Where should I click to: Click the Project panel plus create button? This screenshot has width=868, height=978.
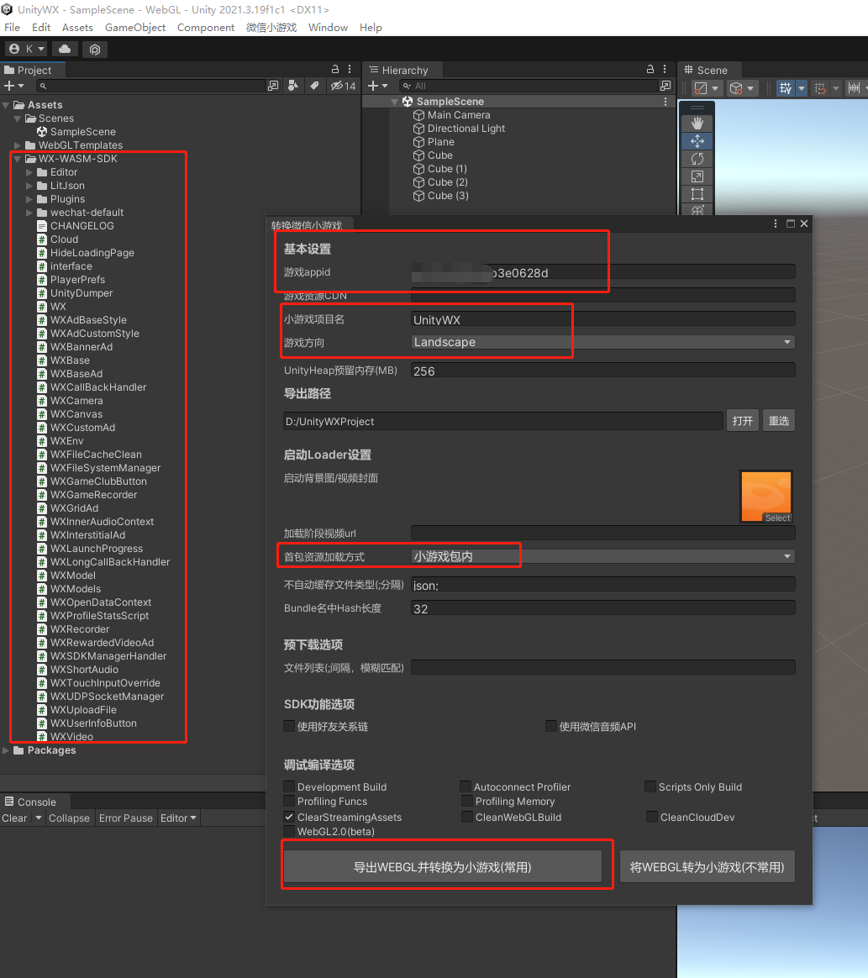[x=13, y=86]
